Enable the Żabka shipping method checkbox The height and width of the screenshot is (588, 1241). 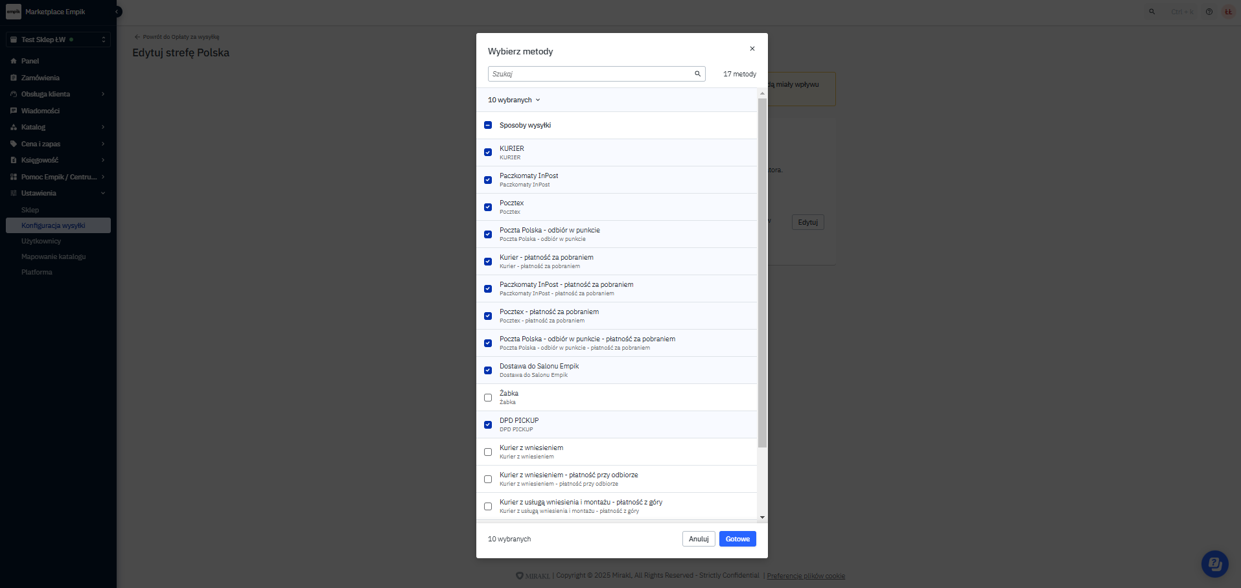pos(488,398)
